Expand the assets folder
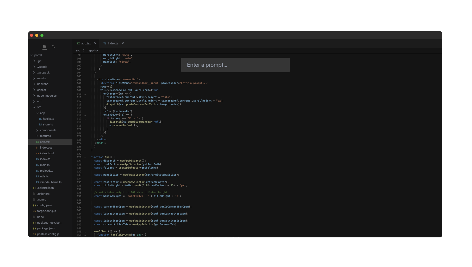The height and width of the screenshot is (267, 472). pos(34,78)
